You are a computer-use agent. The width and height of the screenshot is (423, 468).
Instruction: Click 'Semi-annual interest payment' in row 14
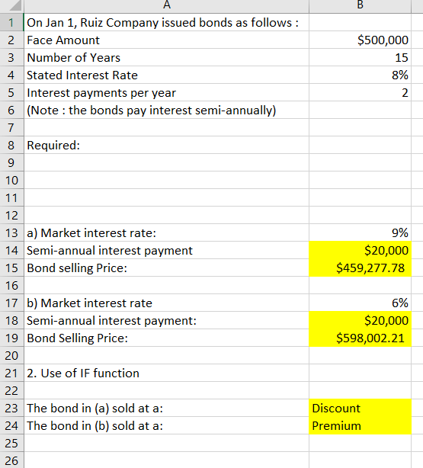coord(166,251)
